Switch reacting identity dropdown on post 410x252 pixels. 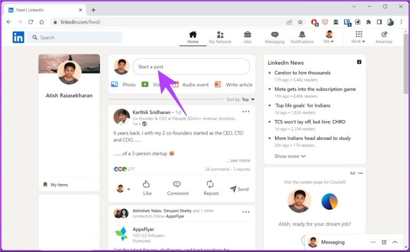coord(123,188)
